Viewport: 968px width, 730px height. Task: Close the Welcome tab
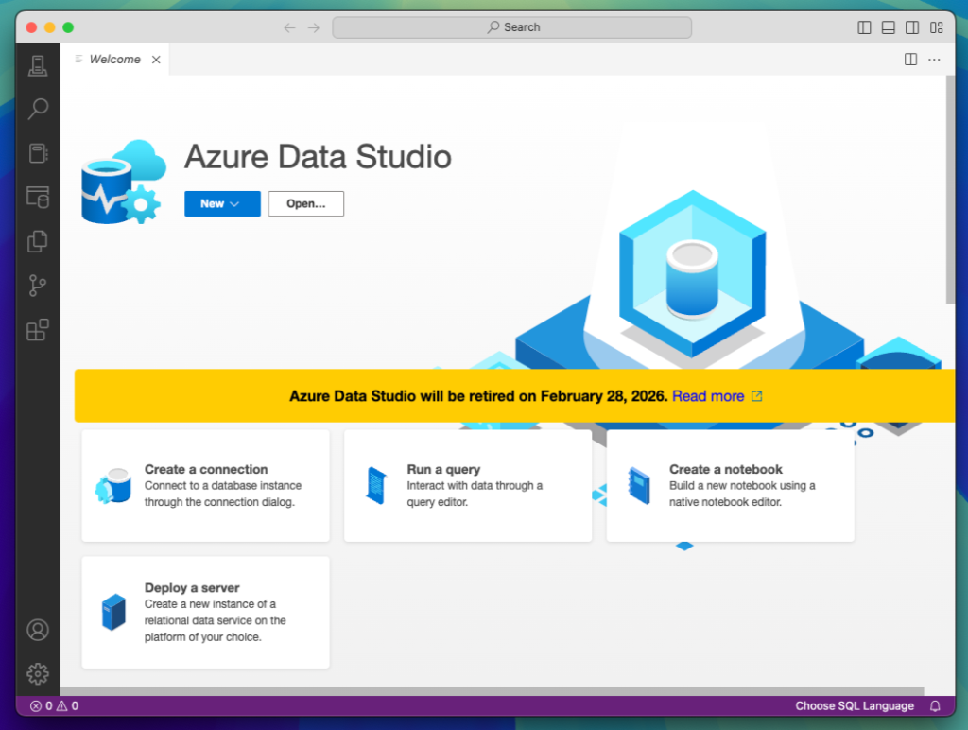[x=156, y=60]
